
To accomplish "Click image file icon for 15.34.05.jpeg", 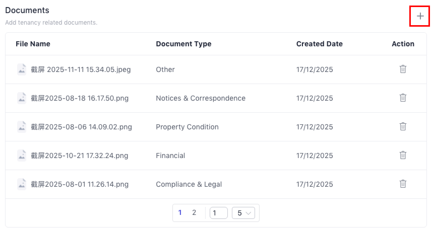I will [x=22, y=69].
